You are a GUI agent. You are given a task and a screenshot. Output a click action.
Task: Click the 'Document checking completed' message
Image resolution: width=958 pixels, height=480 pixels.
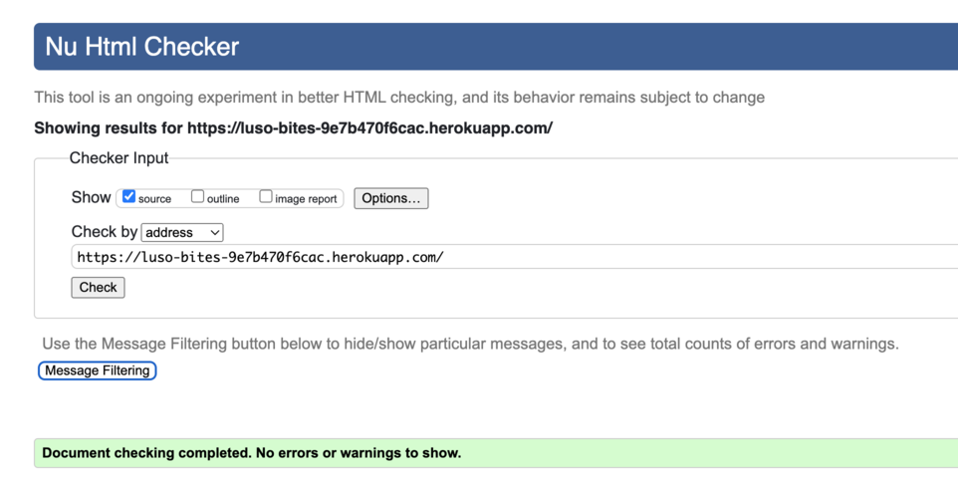(x=252, y=453)
